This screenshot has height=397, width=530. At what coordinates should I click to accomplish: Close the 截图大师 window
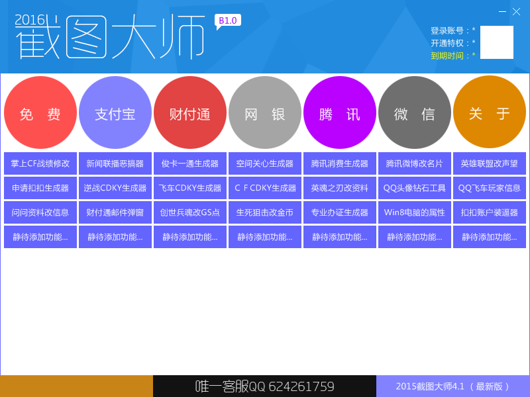516,12
